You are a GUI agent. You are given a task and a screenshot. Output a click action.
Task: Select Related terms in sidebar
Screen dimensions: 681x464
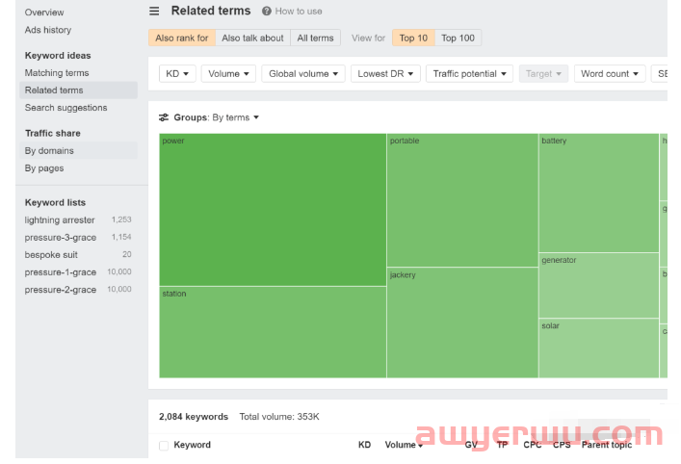(x=79, y=90)
